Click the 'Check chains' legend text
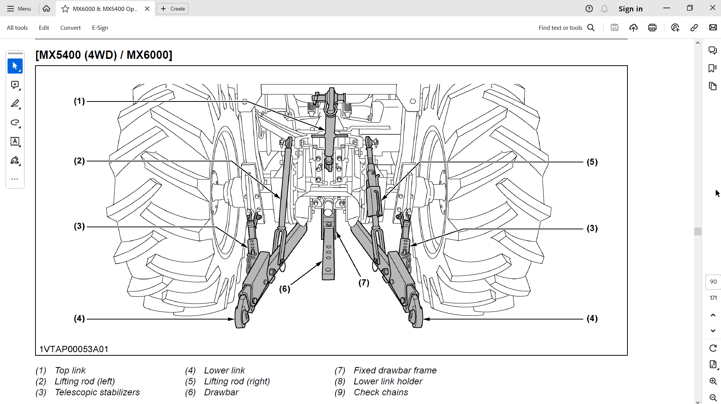The image size is (721, 404). [381, 392]
